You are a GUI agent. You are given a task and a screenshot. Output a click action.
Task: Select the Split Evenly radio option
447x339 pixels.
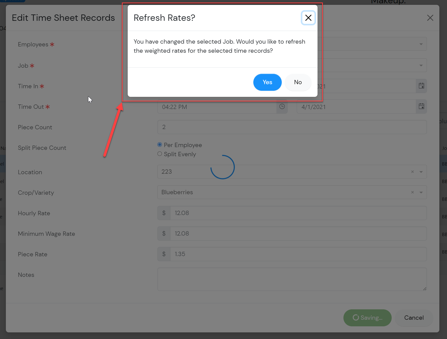click(160, 154)
